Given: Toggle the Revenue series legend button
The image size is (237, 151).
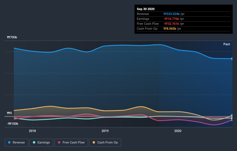Looking at the screenshot, I should tap(16, 143).
